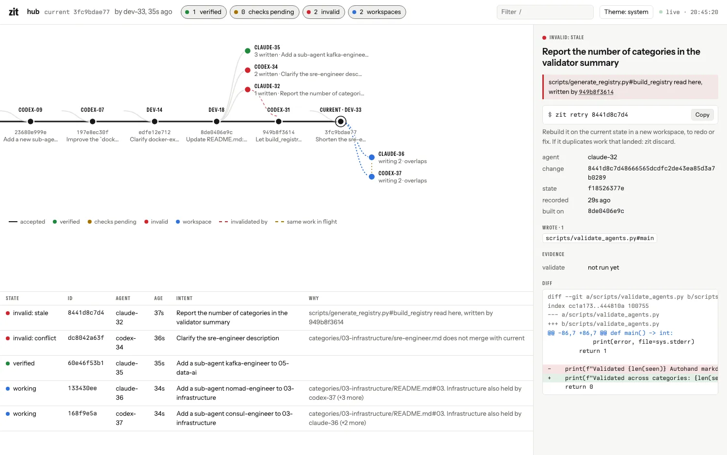
Task: Filter by the 2 invalid pill
Action: coord(323,12)
